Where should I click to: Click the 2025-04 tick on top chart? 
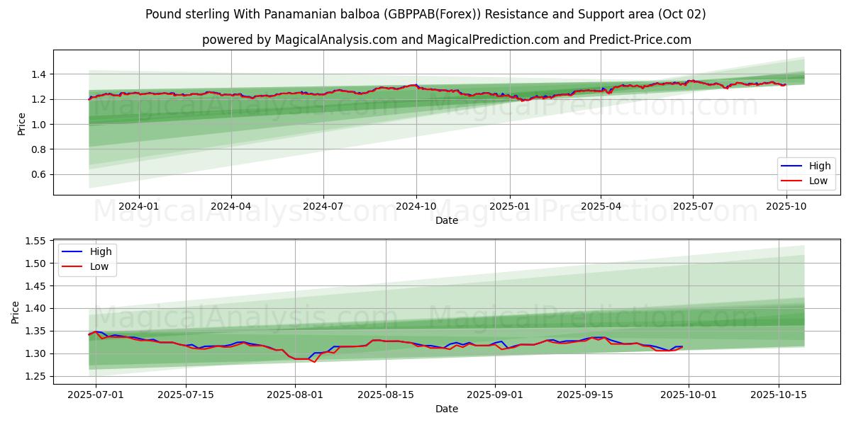pyautogui.click(x=601, y=206)
